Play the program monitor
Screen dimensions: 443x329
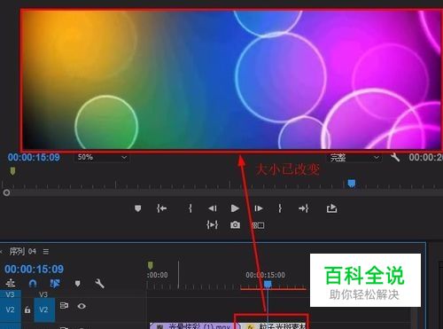[235, 208]
